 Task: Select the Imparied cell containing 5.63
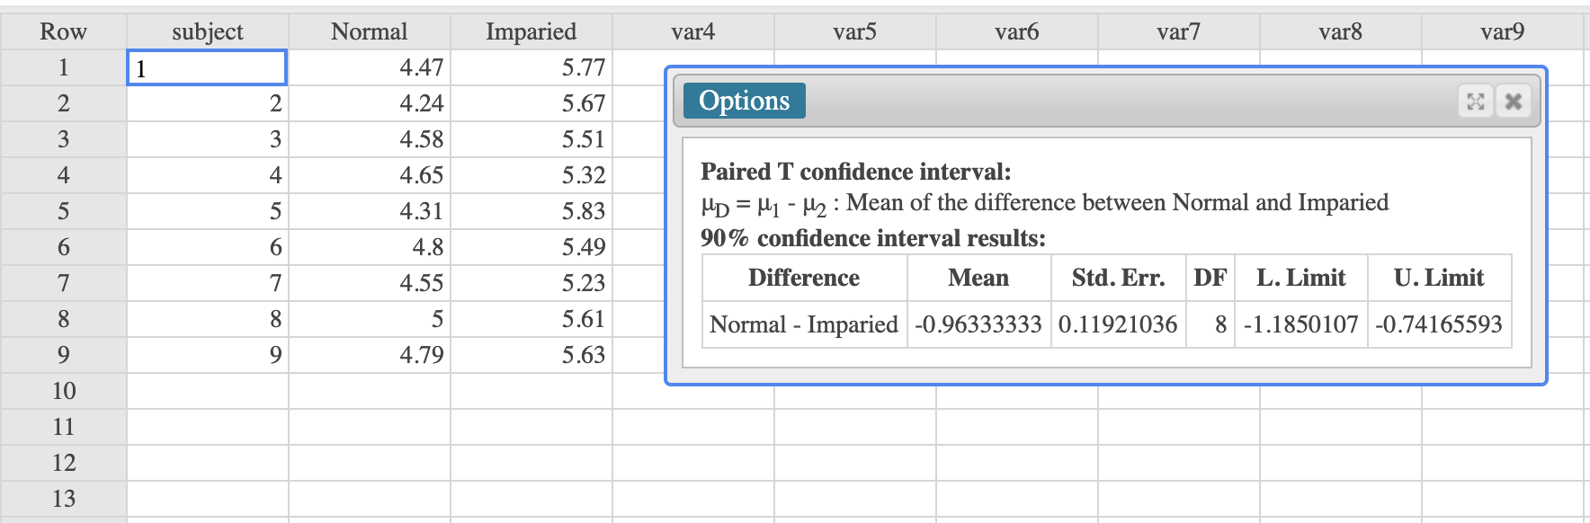[x=531, y=355]
